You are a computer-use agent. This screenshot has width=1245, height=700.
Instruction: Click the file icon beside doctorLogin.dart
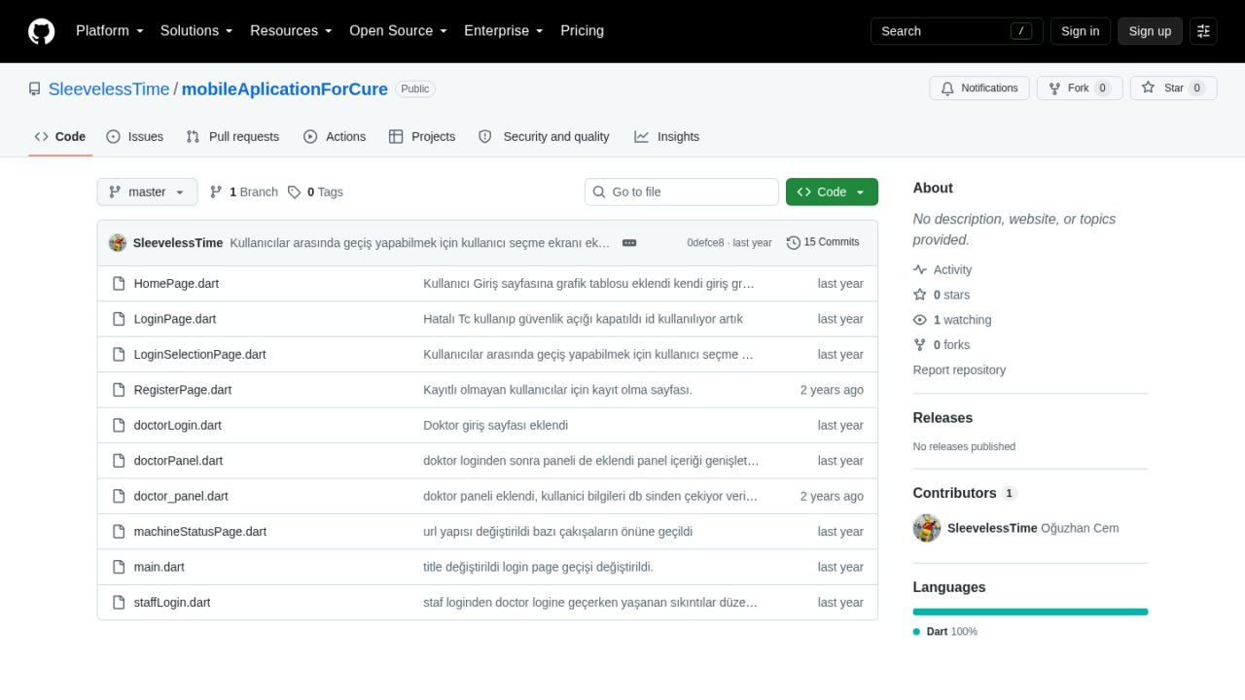pos(119,426)
